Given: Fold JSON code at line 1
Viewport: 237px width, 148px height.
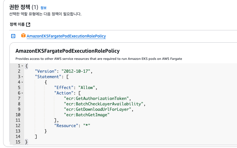Looking at the screenshot, I should pyautogui.click(x=22, y=66).
